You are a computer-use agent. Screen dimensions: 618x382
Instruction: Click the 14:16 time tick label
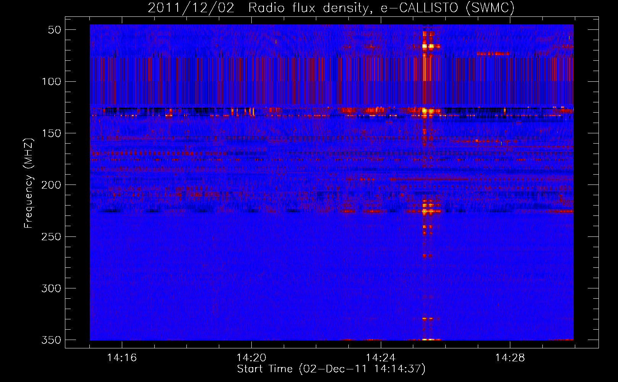(x=122, y=358)
